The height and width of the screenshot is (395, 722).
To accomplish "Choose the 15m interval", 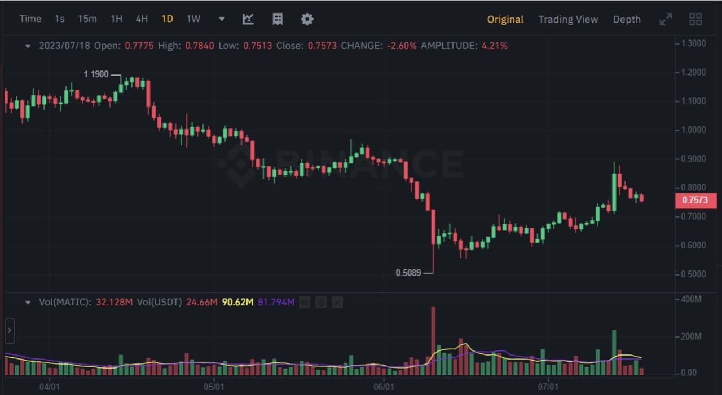I will 87,19.
